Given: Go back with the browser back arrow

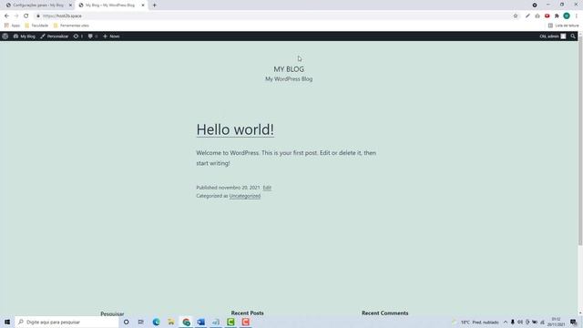Looking at the screenshot, I should click(x=6, y=16).
